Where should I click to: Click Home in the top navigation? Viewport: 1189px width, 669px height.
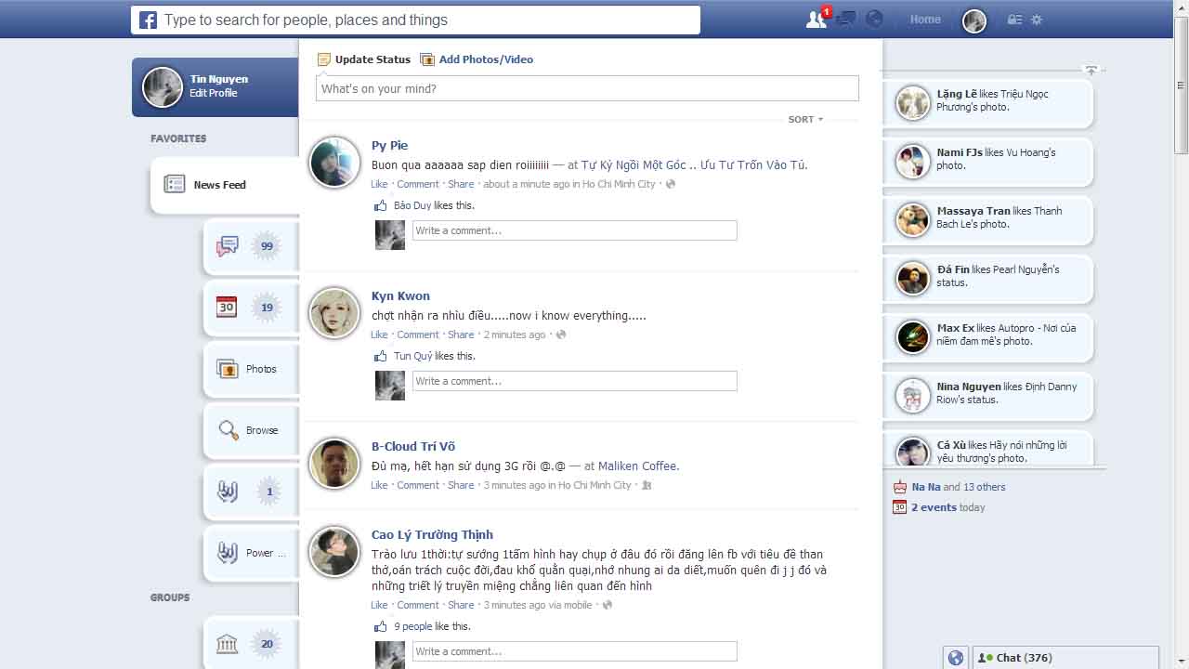pyautogui.click(x=924, y=19)
